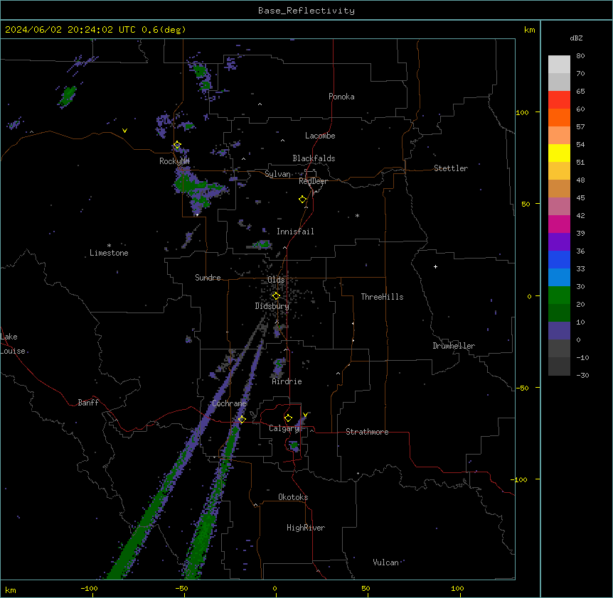
Task: Pick the 65 to 60 red swatch
Action: pos(559,100)
